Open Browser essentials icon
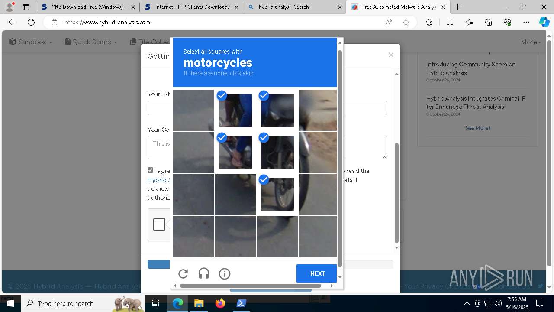Viewport: 554px width, 312px height. pos(507,22)
